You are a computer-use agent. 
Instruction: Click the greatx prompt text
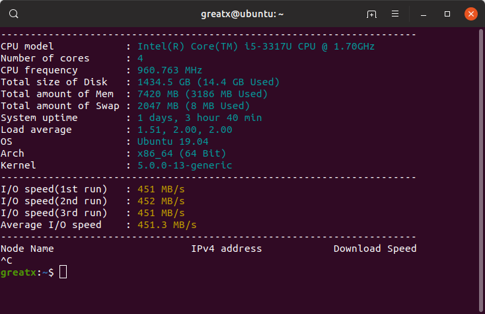click(18, 272)
